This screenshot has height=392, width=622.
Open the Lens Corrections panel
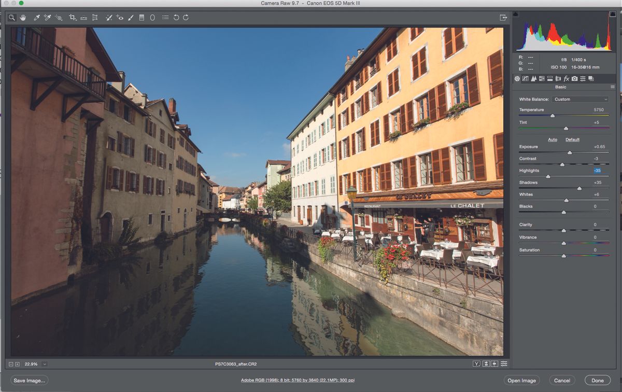tap(558, 78)
